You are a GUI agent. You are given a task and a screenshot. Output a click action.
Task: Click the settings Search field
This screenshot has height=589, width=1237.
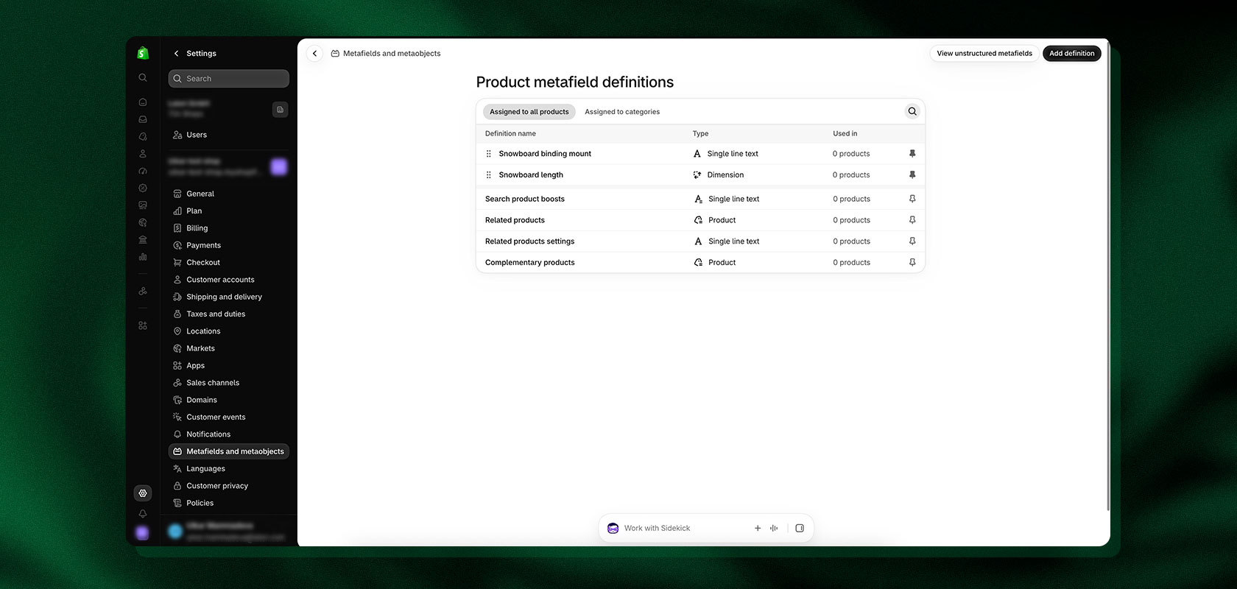point(228,79)
